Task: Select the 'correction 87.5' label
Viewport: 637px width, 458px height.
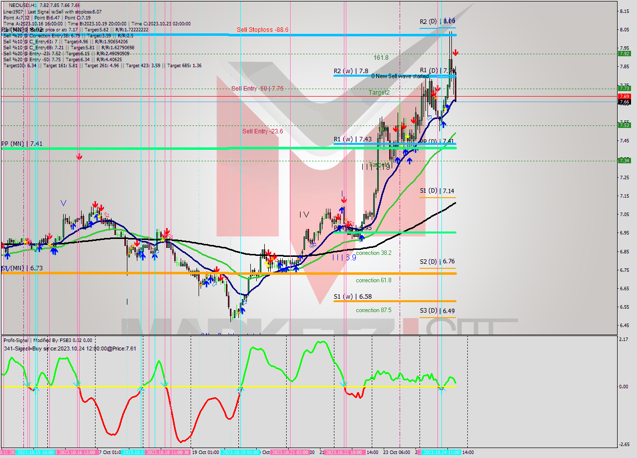Action: (x=373, y=310)
